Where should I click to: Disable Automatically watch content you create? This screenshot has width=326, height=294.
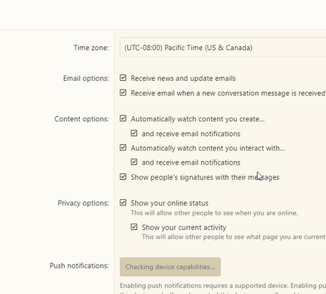[123, 118]
